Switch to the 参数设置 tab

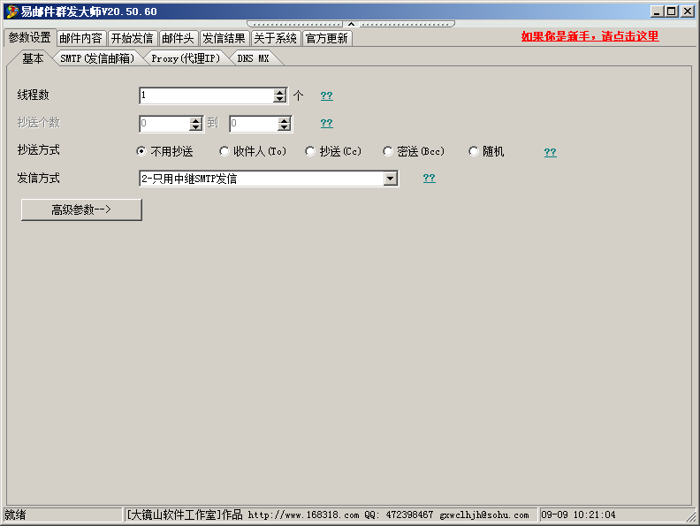point(29,37)
